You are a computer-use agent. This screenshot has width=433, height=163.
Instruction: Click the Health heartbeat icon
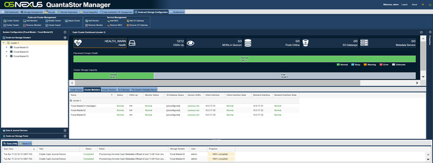(x=78, y=43)
